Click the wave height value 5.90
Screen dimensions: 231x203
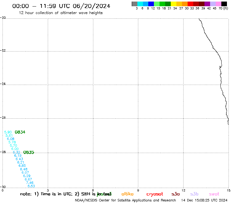click(8, 132)
